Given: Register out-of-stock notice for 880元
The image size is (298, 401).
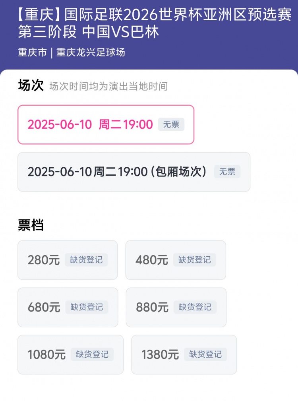Looking at the screenshot, I should pyautogui.click(x=195, y=307).
